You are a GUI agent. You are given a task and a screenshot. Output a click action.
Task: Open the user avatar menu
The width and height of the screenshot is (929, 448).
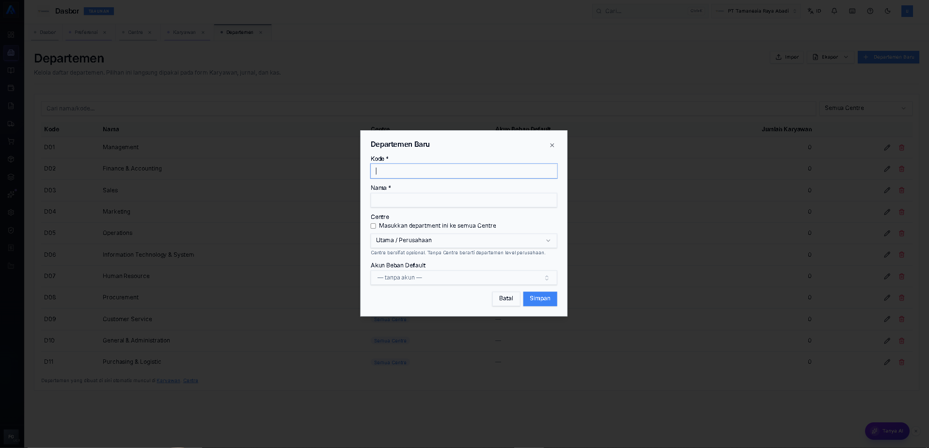(x=907, y=11)
